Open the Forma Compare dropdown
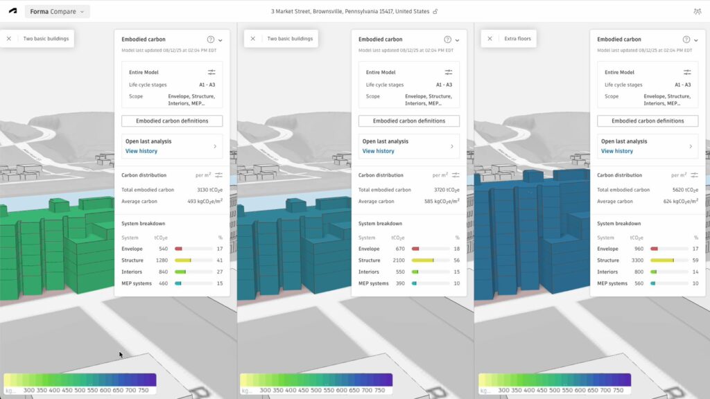The height and width of the screenshot is (399, 710). coord(58,12)
